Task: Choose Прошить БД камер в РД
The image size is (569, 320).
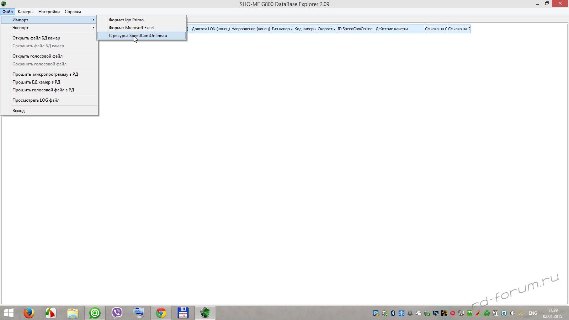Action: [x=49, y=82]
